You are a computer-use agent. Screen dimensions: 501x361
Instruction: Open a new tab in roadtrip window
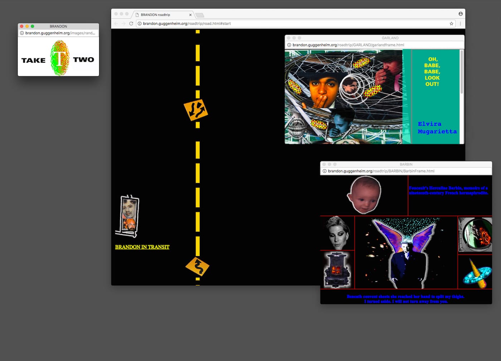pos(200,15)
